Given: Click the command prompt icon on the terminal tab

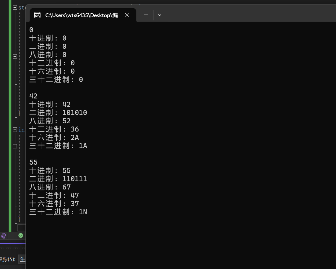Looking at the screenshot, I should coord(37,15).
